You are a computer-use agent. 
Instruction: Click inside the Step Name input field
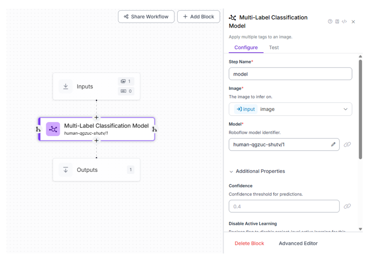(x=290, y=73)
